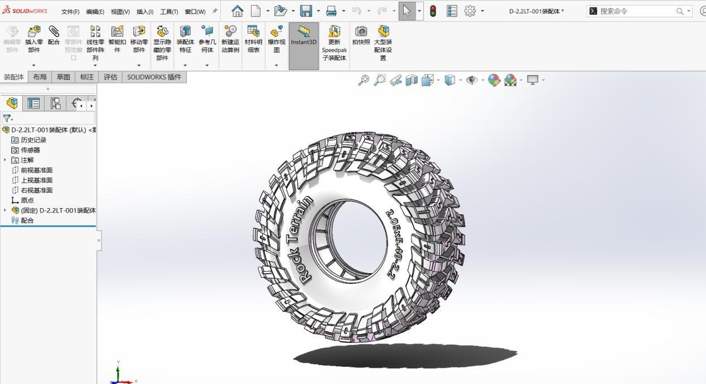The image size is (706, 384).
Task: Switch to SOLIDWORKS 插件 tab
Action: pos(154,77)
